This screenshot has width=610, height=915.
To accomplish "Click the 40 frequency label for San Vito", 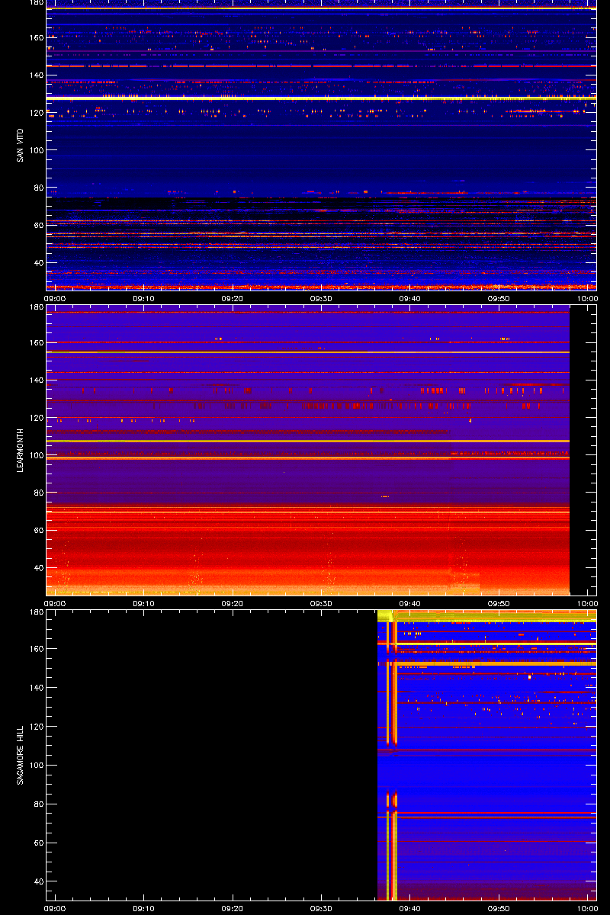I will click(37, 263).
